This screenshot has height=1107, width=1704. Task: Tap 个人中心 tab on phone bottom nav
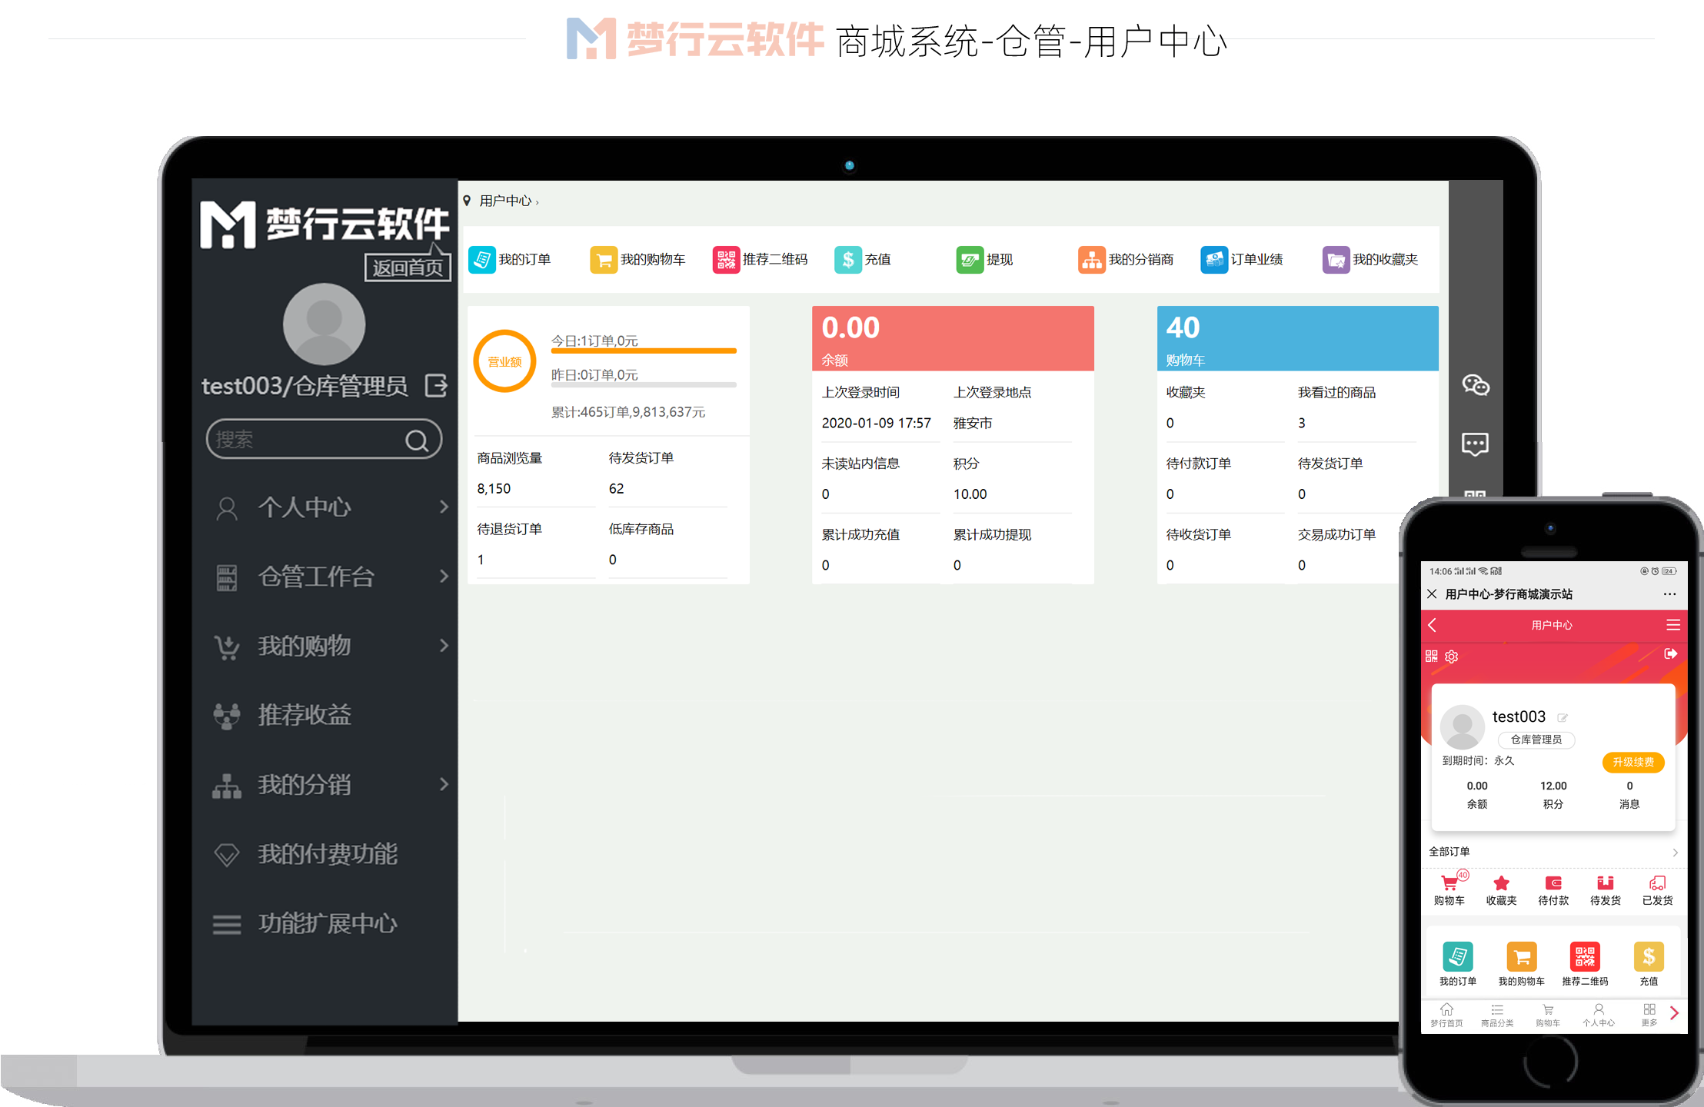[1599, 1015]
